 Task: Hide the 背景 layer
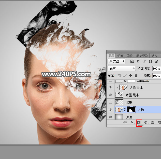click(110, 117)
